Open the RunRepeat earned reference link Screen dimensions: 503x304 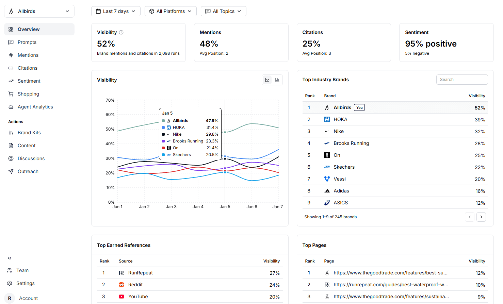pos(141,272)
